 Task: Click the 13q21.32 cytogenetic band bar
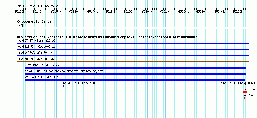coord(133,28)
